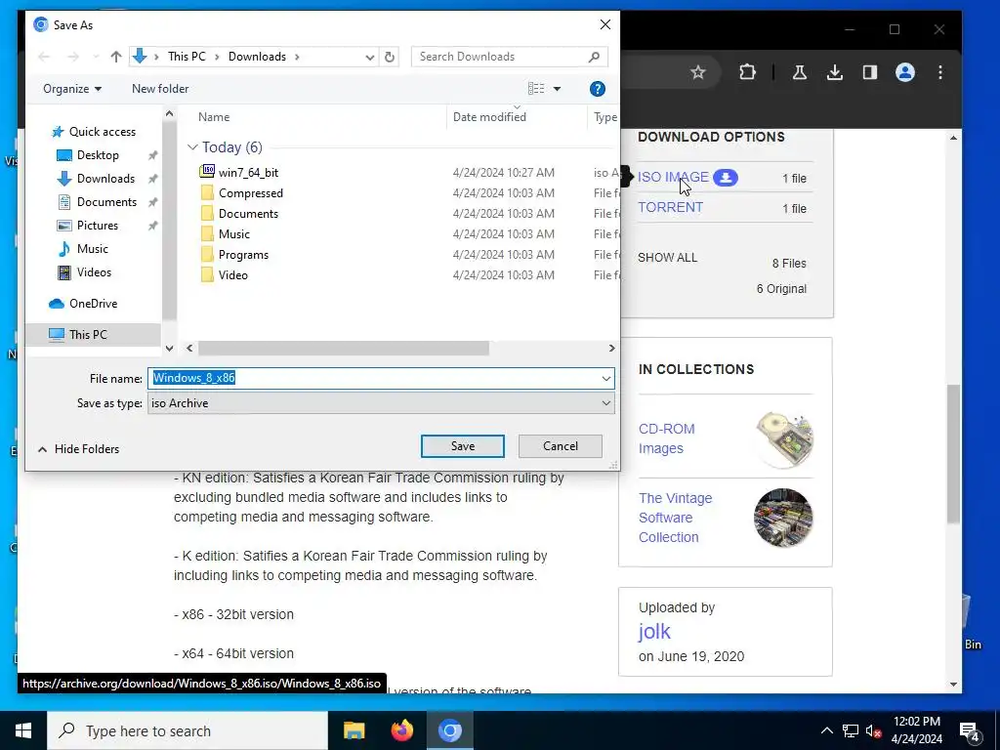The width and height of the screenshot is (1000, 750).
Task: Open Pictures in navigation pane
Action: click(97, 226)
